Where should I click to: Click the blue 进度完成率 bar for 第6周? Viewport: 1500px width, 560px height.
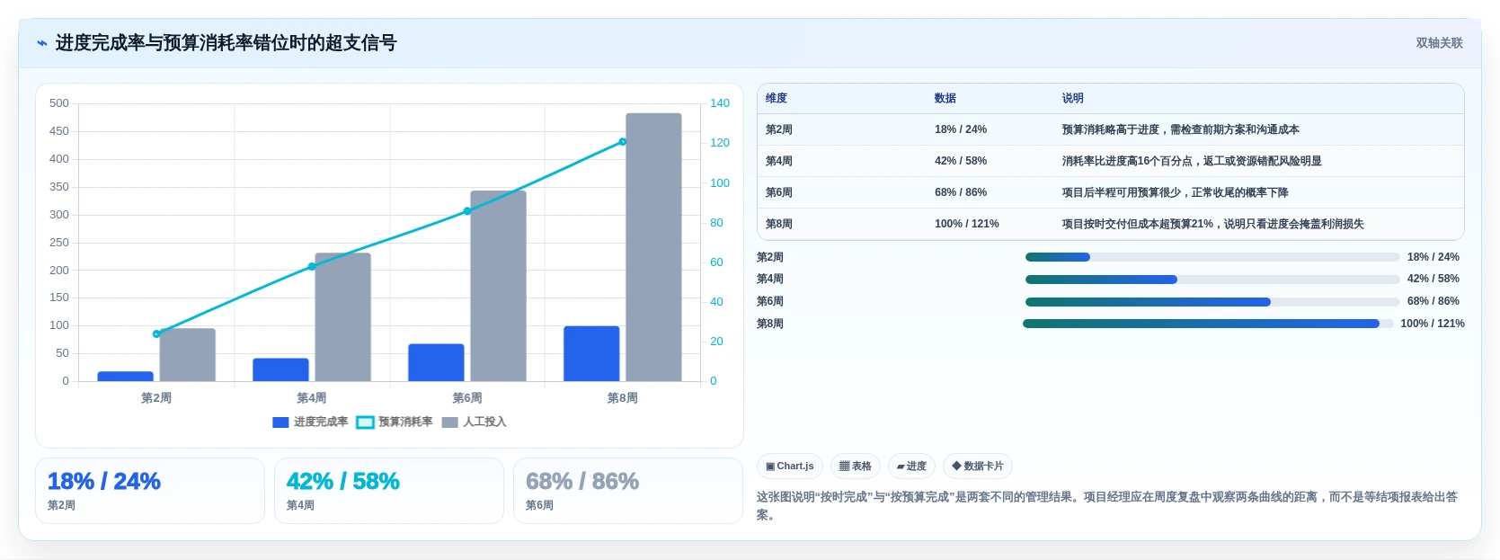[436, 362]
